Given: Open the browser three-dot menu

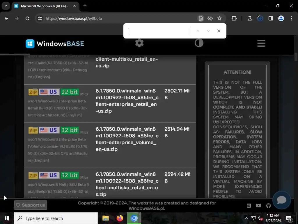Looking at the screenshot, I should click(x=292, y=18).
